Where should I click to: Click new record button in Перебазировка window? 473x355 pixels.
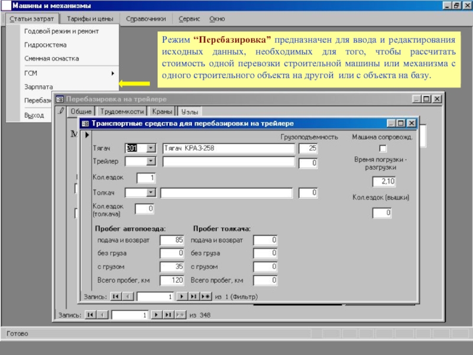tap(180, 315)
